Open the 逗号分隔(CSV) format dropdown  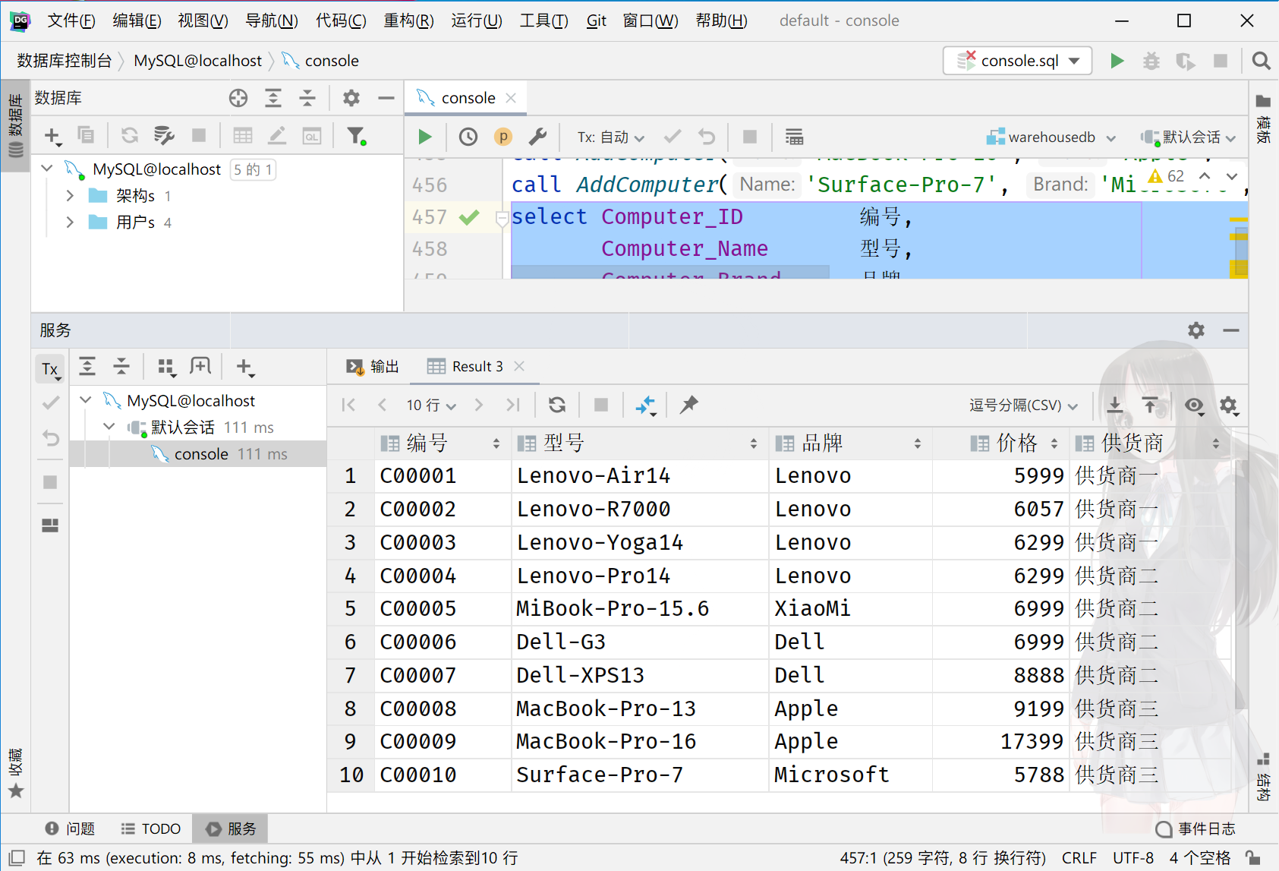(x=1023, y=406)
